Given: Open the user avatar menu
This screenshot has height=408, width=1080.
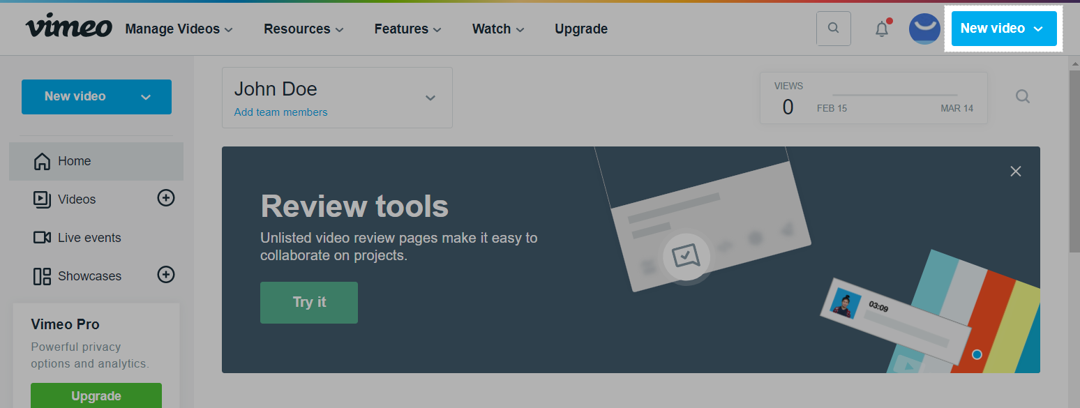Looking at the screenshot, I should click(924, 29).
